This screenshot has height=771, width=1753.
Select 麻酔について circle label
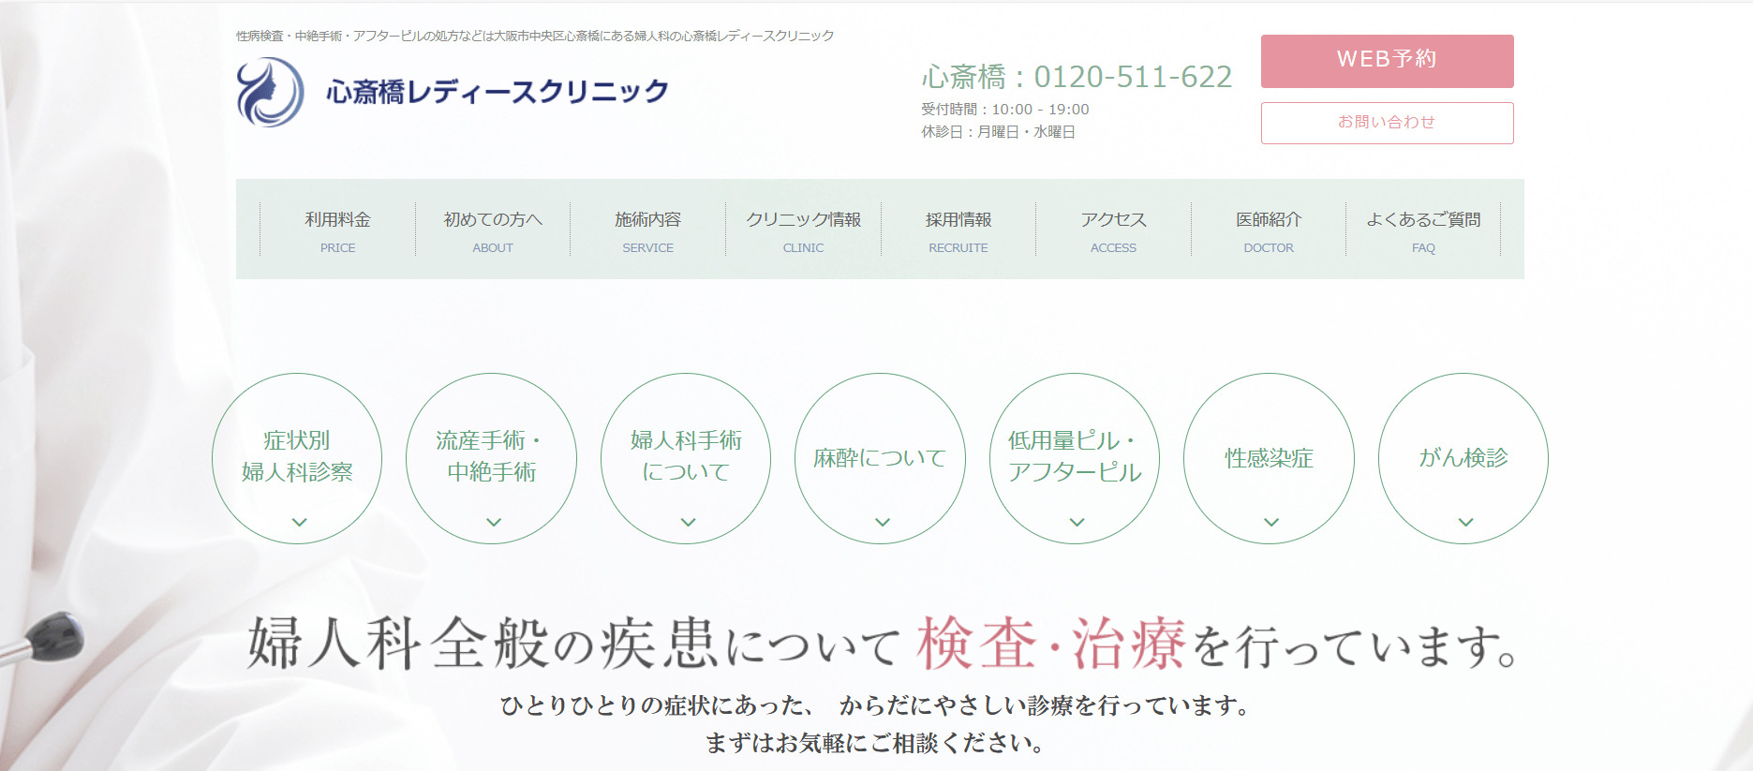click(880, 458)
